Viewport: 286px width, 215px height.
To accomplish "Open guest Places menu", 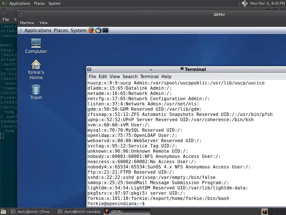I will coord(61,30).
